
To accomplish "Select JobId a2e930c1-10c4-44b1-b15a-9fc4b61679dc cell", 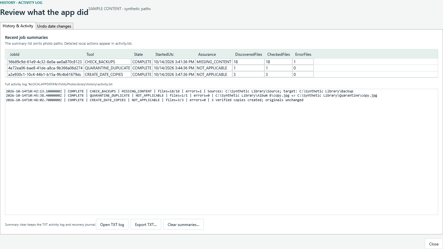I will [x=45, y=74].
